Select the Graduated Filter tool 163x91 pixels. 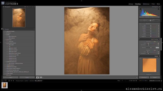[x=151, y=20]
